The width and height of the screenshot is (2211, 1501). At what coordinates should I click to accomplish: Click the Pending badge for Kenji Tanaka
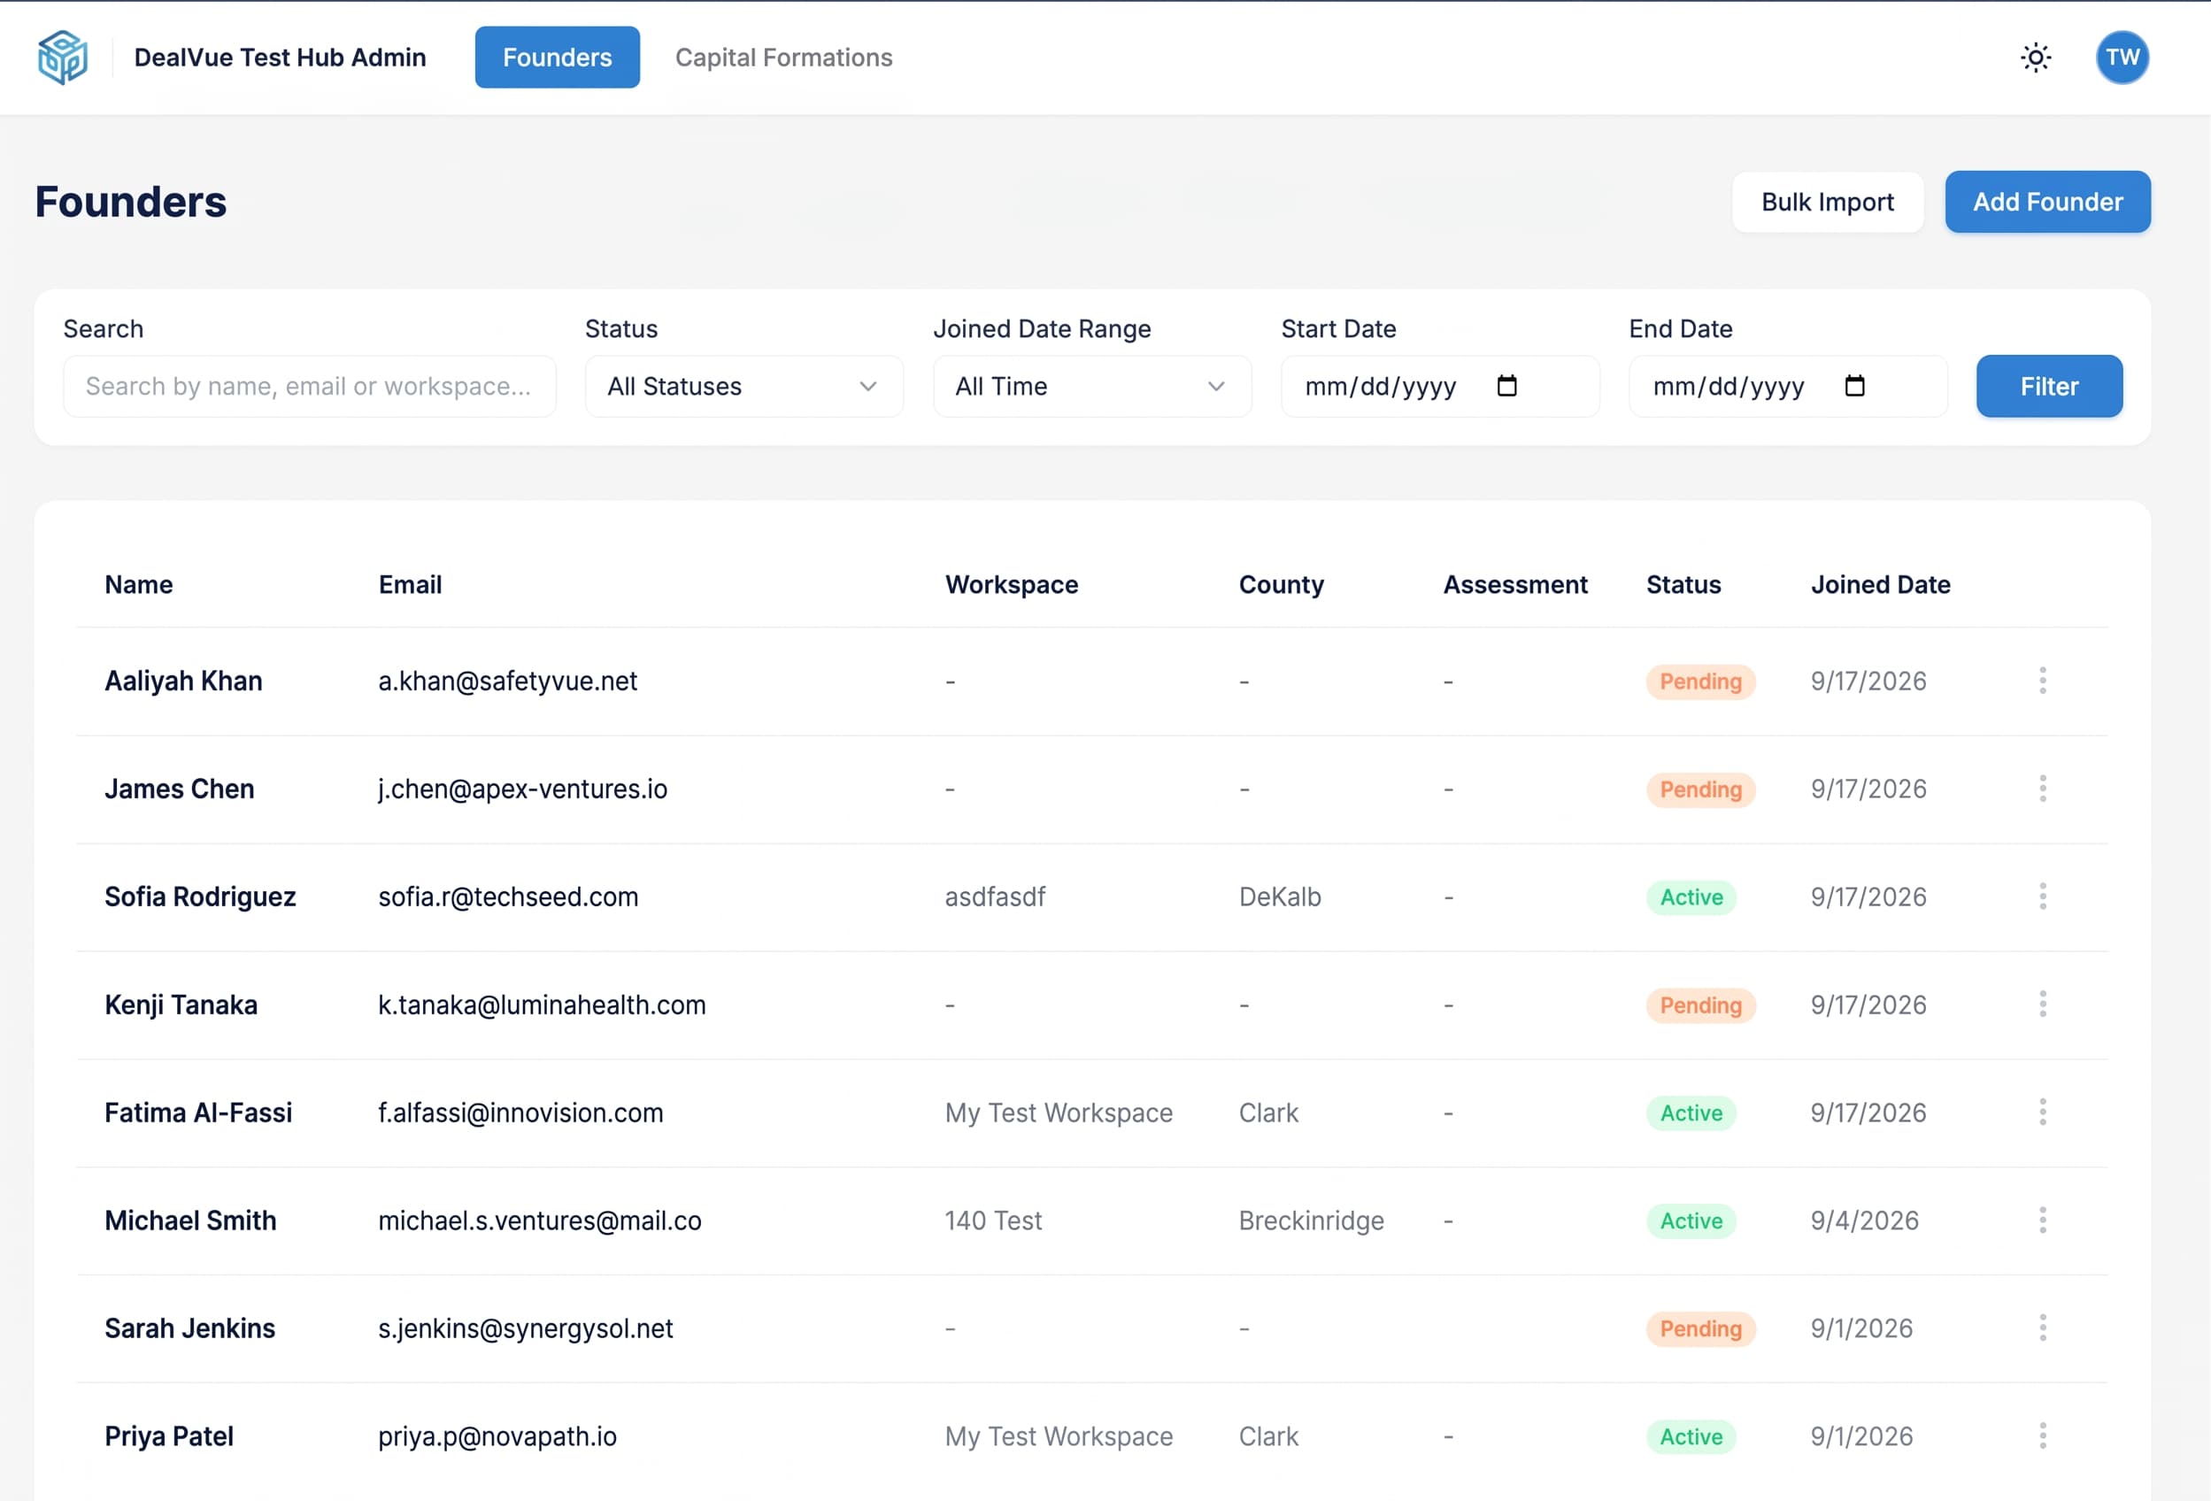1700,1005
